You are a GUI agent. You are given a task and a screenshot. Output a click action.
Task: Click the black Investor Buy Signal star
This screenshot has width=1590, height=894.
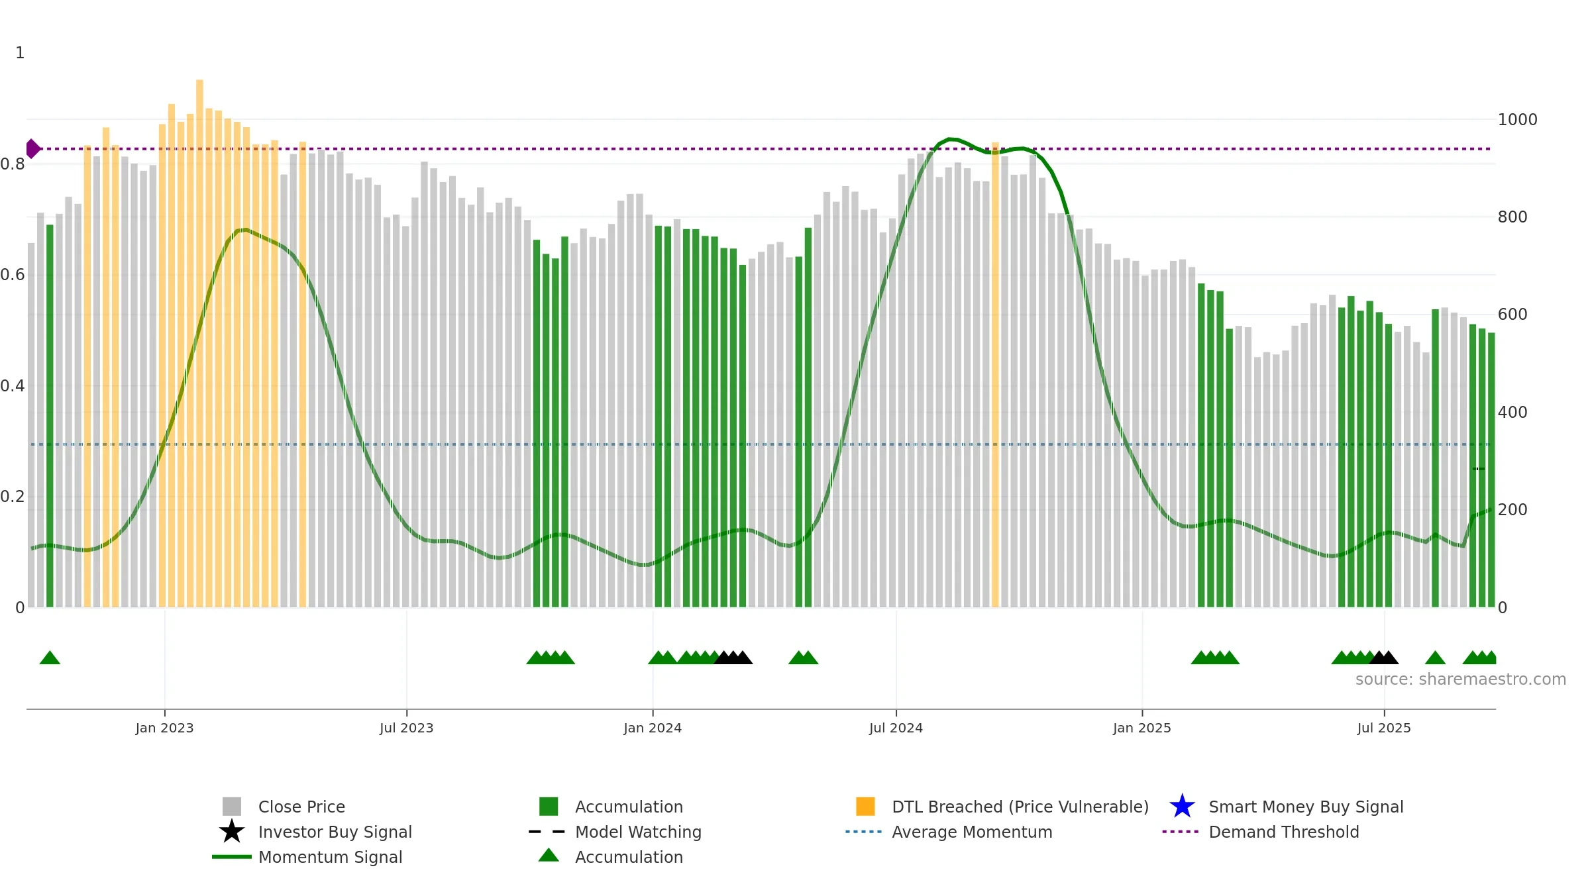[232, 832]
